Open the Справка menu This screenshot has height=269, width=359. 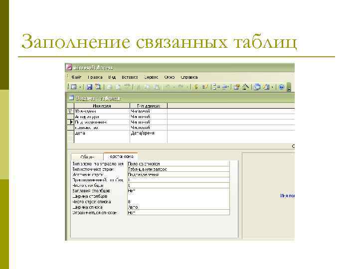[189, 77]
